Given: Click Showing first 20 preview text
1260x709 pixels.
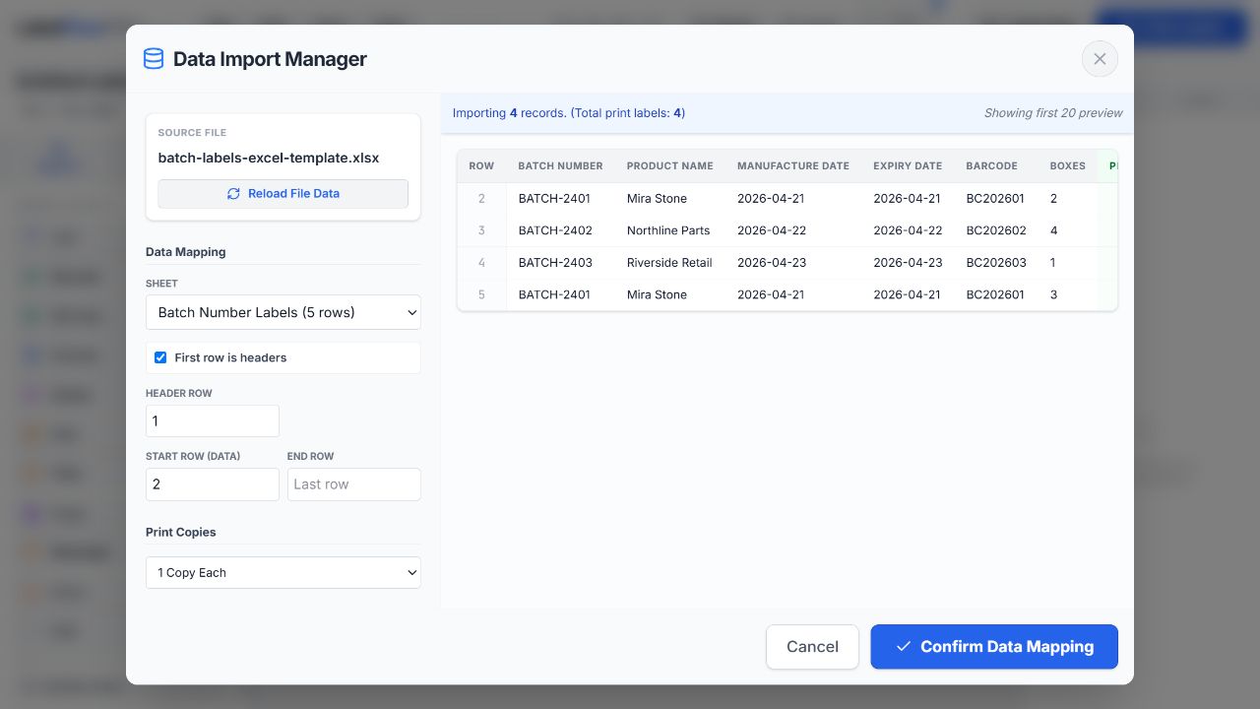Looking at the screenshot, I should point(1053,113).
